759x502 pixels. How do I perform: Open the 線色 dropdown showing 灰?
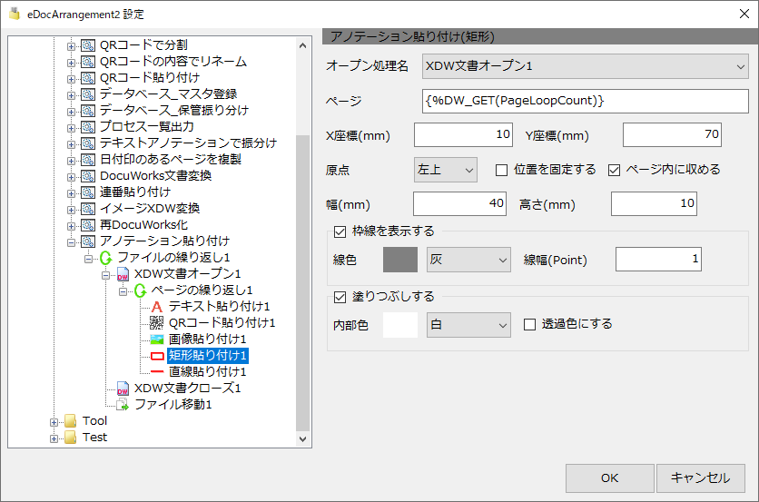[468, 260]
